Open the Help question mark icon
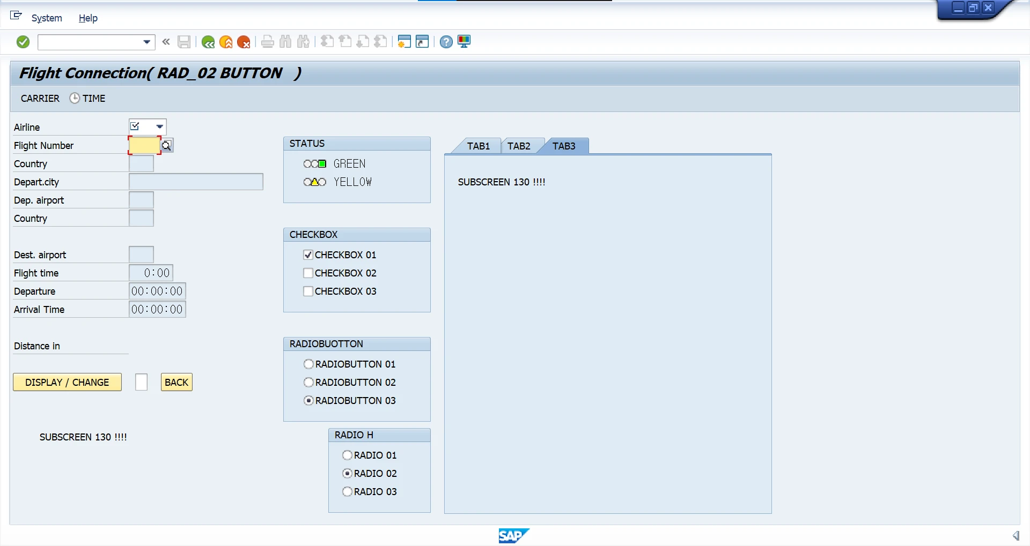 (446, 42)
